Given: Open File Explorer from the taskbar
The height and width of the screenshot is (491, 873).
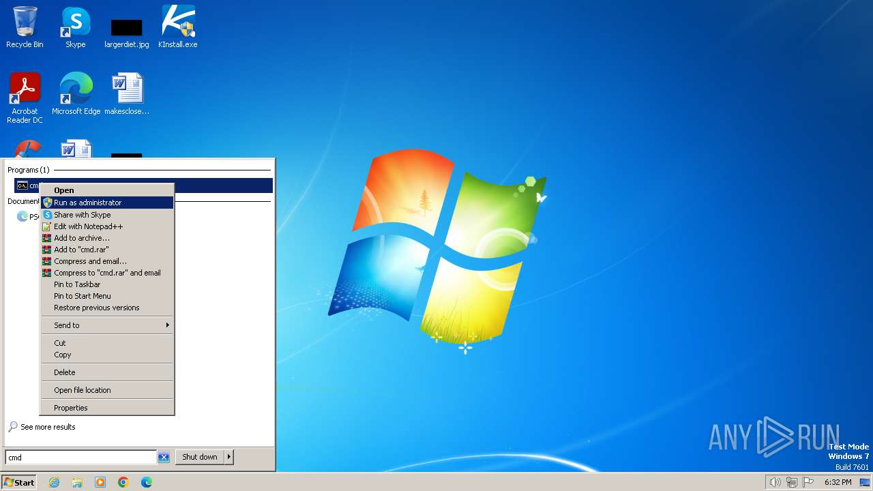Looking at the screenshot, I should coord(77,482).
